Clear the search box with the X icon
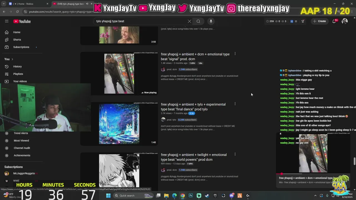Screen dimensions: 356x200 pos(189,21)
